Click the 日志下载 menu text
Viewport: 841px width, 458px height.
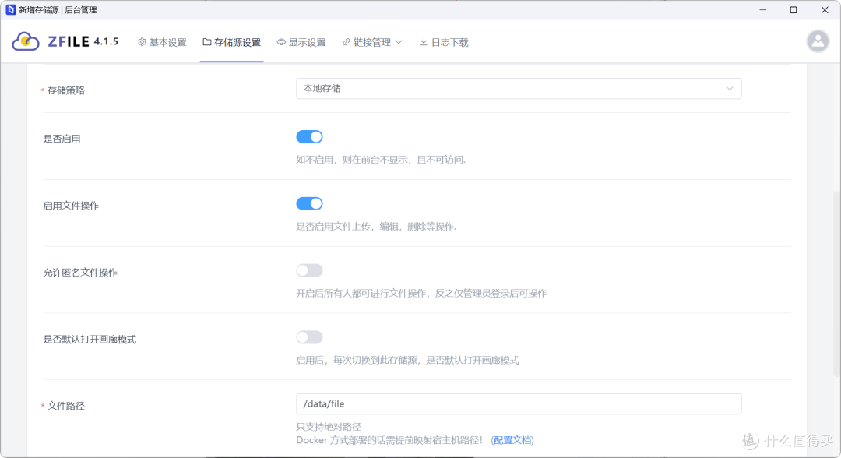(449, 42)
